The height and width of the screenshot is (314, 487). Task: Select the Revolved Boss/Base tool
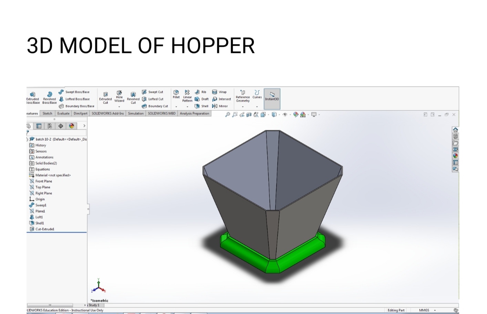(50, 98)
